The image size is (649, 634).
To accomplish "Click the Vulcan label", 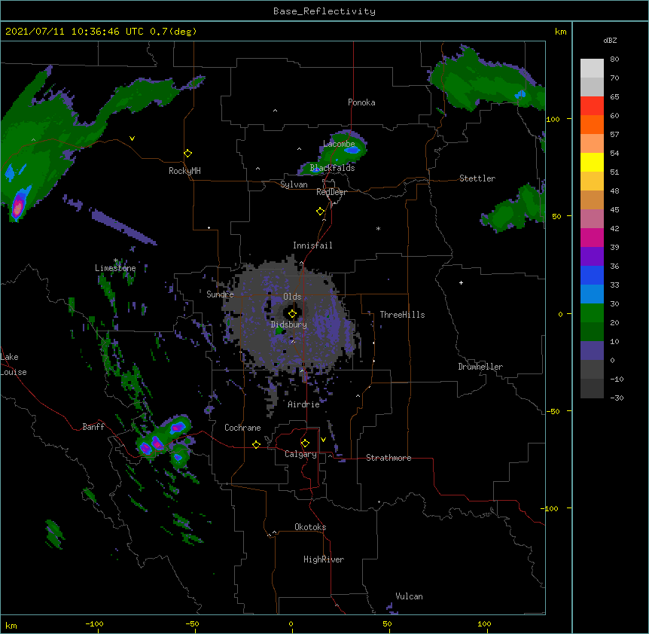I will click(409, 596).
